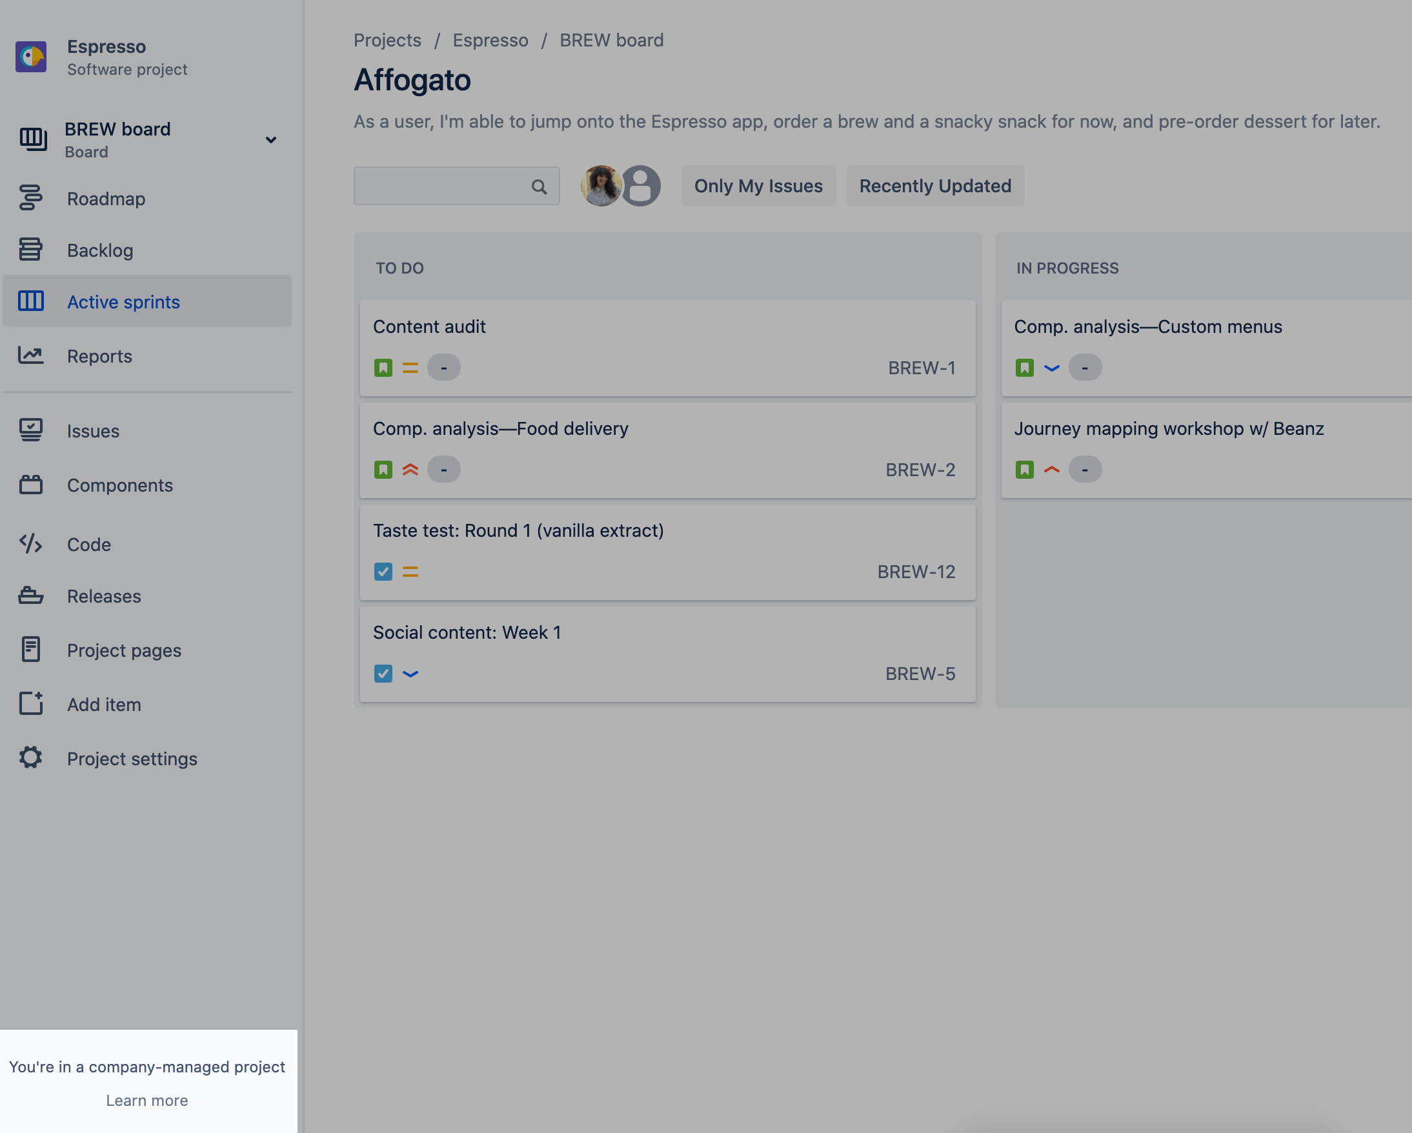Screen dimensions: 1412x1133
Task: Click the Roadmap icon in sidebar
Action: pyautogui.click(x=31, y=197)
